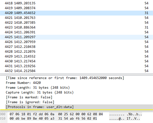153x123 pixels.
Task: Select highlighted packet 4420 at 1409.454652
Action: (x=77, y=13)
